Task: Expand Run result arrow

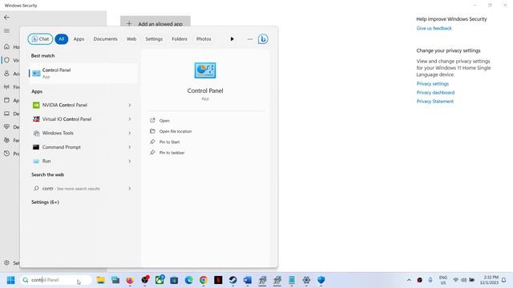Action: pos(130,162)
